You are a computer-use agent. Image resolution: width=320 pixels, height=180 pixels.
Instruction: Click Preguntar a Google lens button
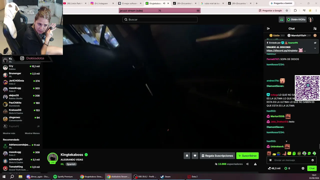[x=270, y=10]
